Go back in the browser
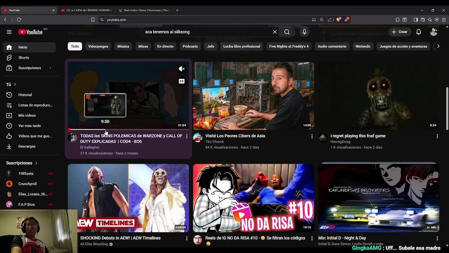 [x=5, y=20]
